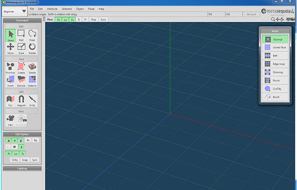
Task: Expand the Lighting panel
Action: (22, 168)
